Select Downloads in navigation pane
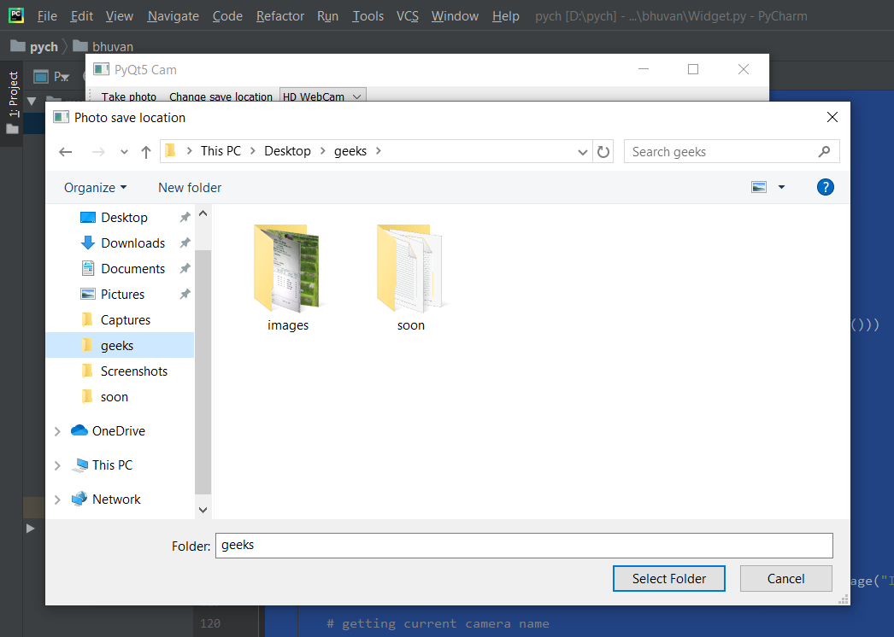Screen dimensions: 894x637 [132, 243]
